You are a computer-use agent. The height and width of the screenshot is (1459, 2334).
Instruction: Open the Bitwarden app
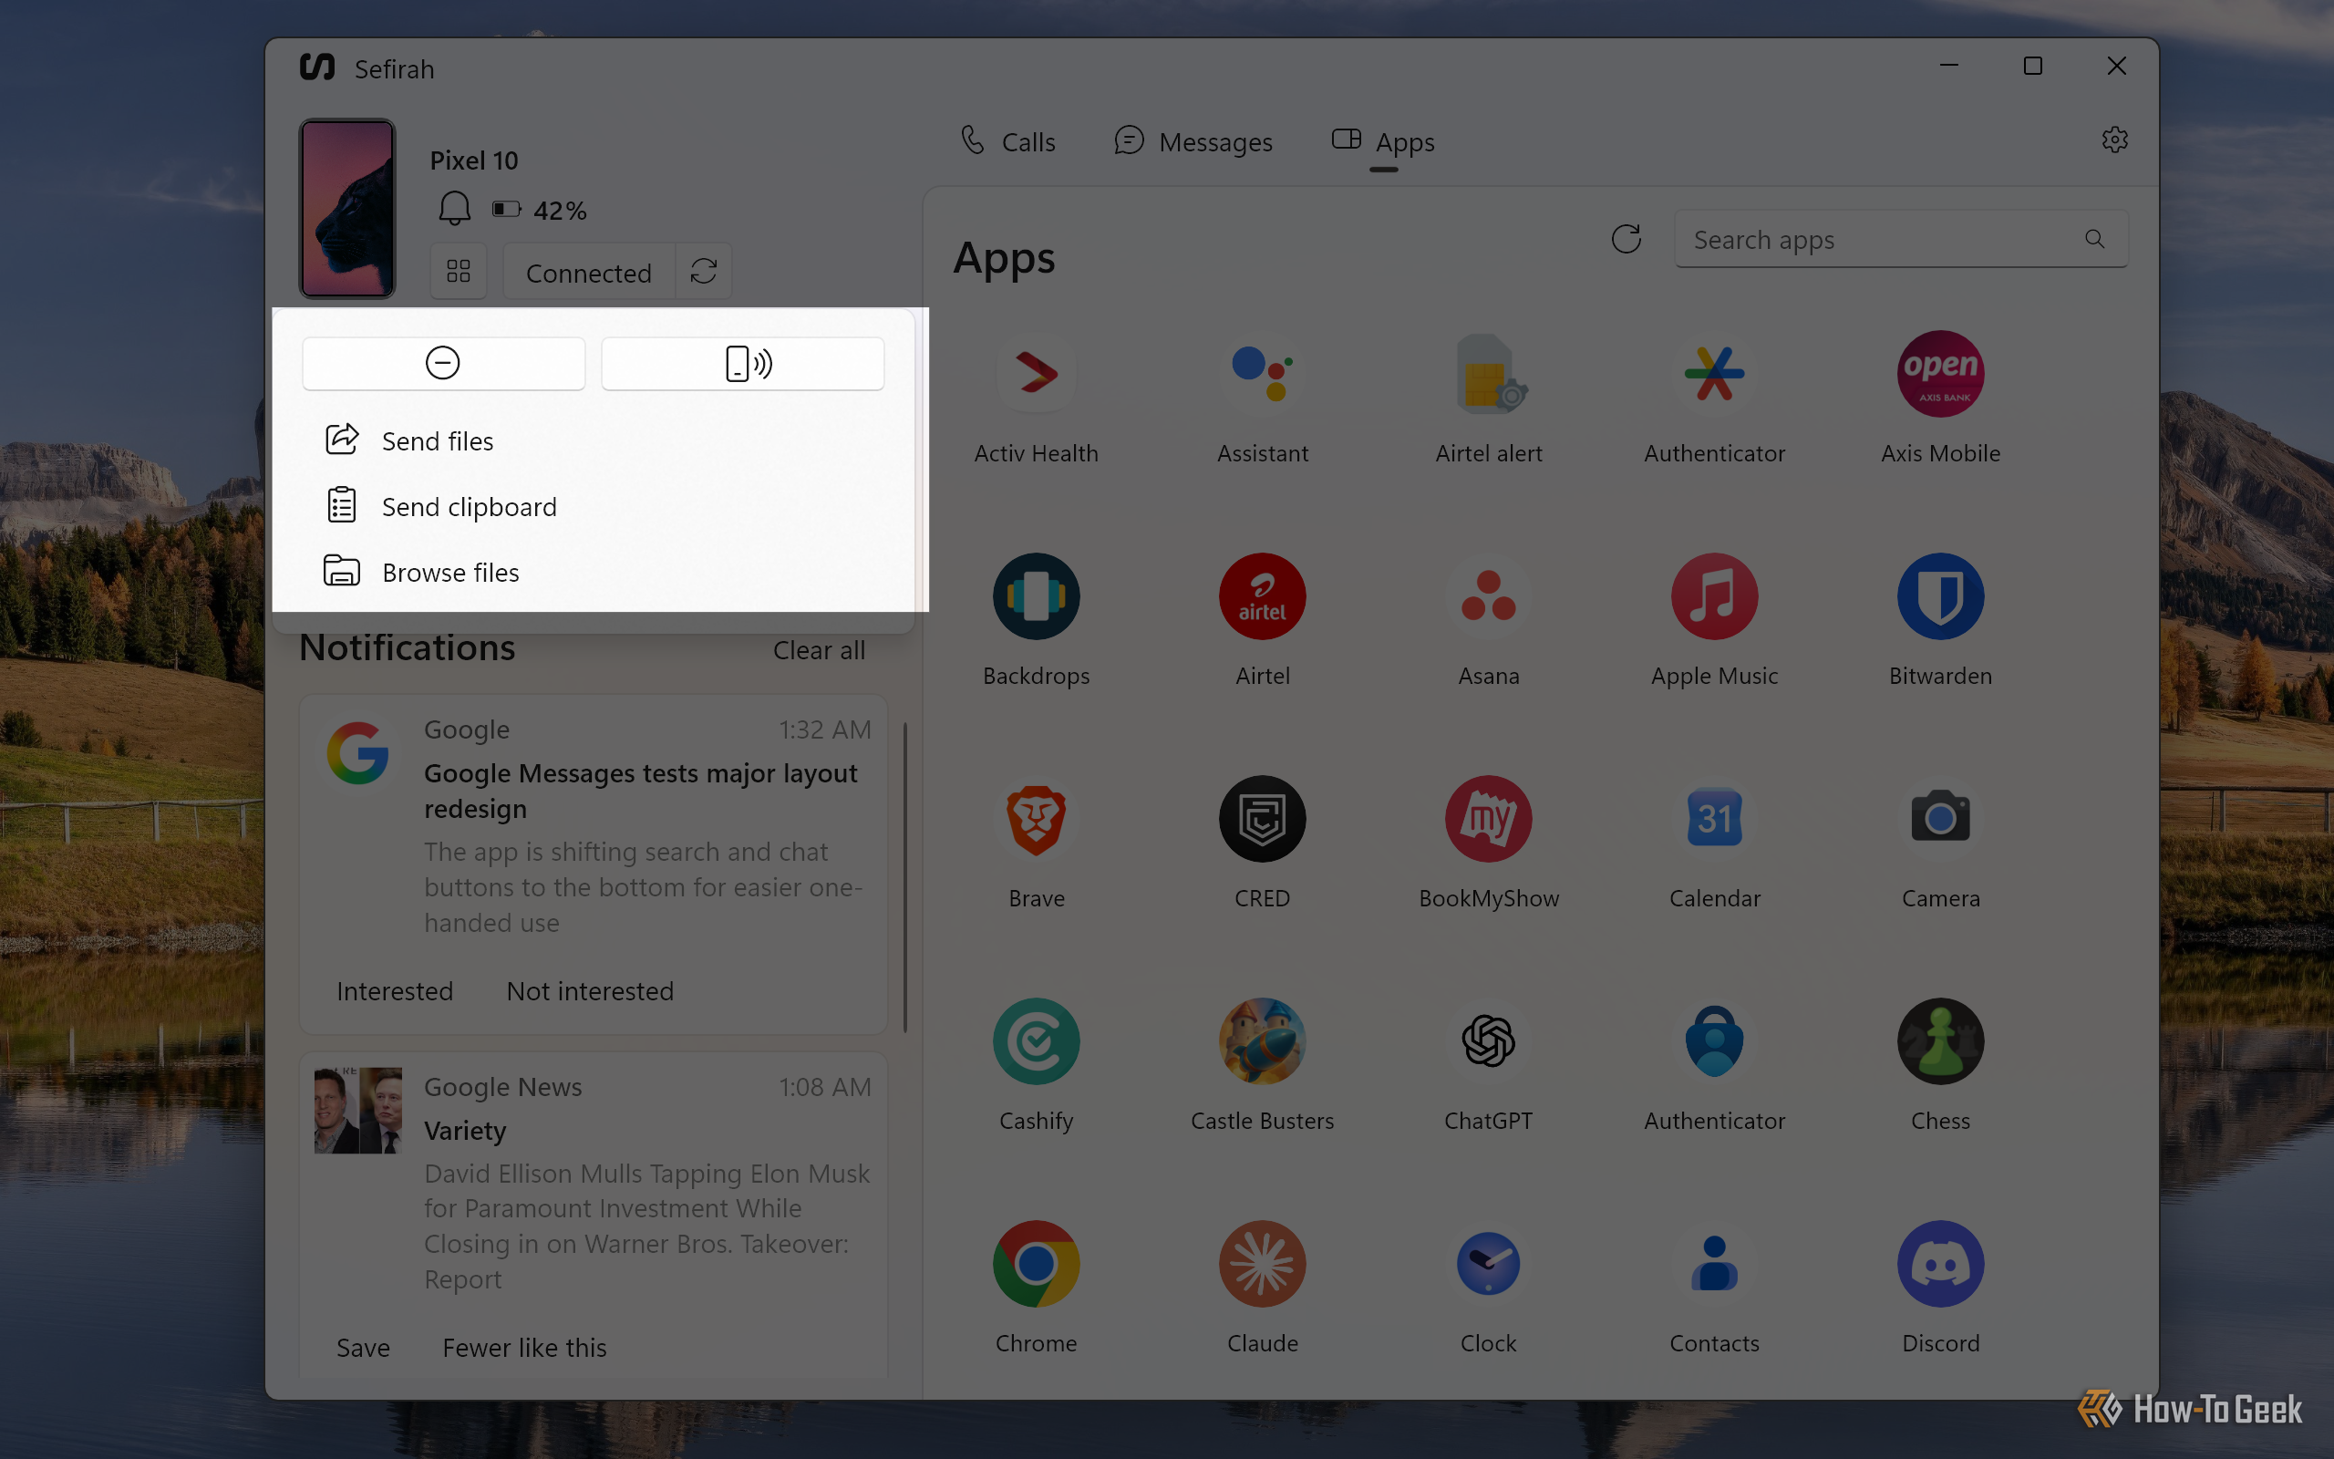click(x=1940, y=620)
